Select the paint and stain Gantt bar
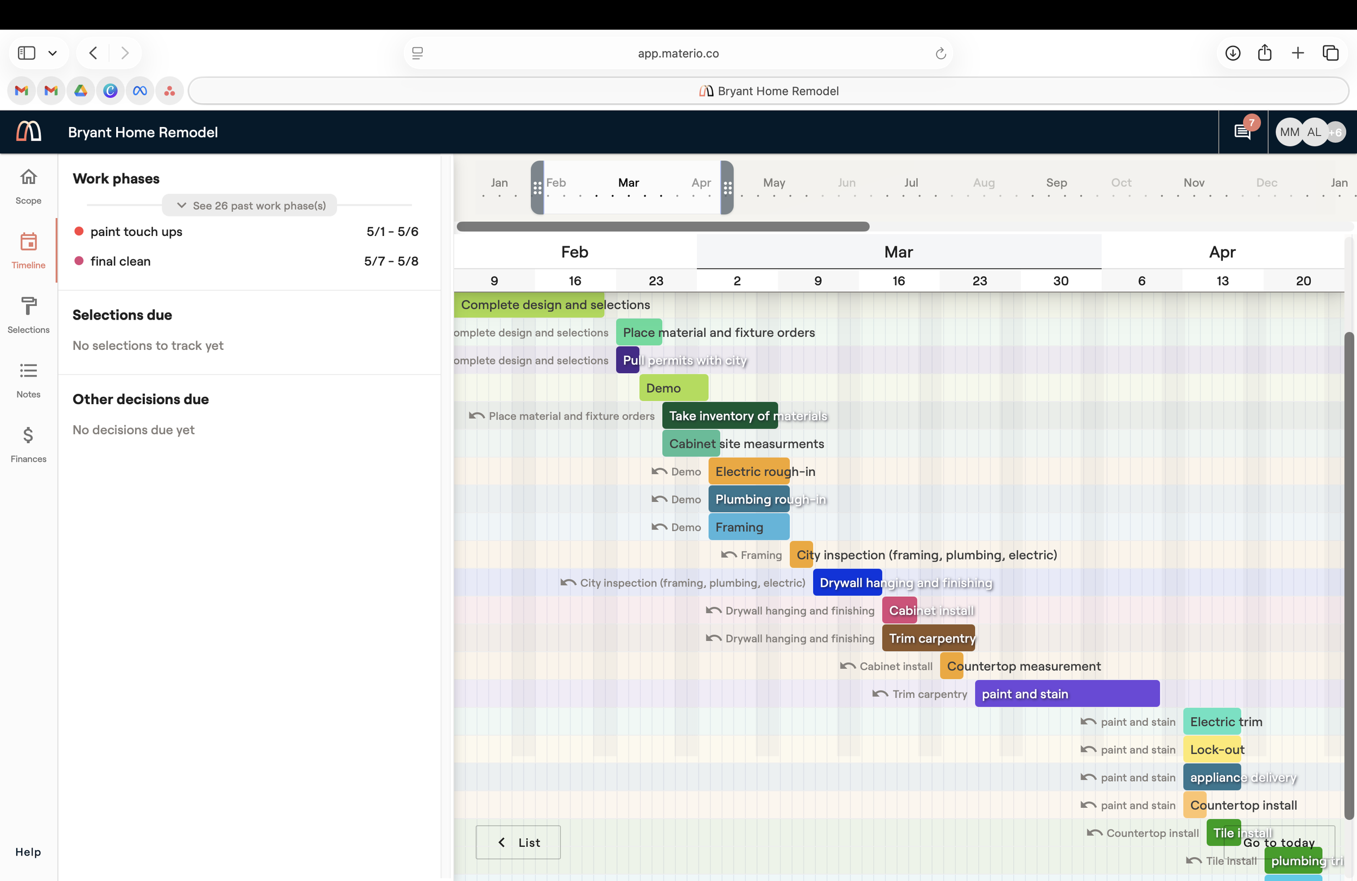This screenshot has width=1357, height=881. (1067, 693)
